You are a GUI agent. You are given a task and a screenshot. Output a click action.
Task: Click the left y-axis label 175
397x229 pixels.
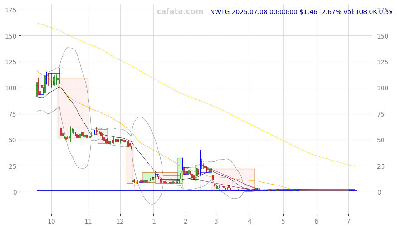click(10, 10)
